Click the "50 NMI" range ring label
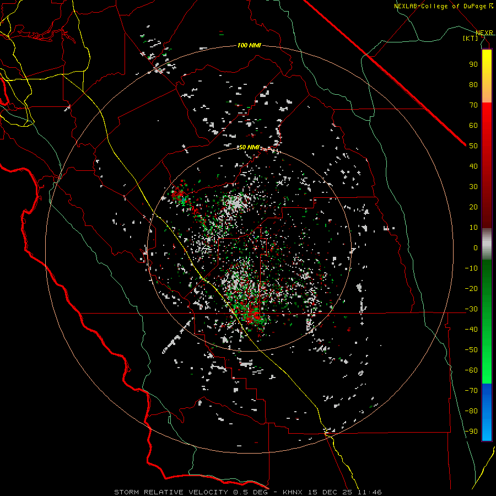The width and height of the screenshot is (496, 496). [249, 147]
